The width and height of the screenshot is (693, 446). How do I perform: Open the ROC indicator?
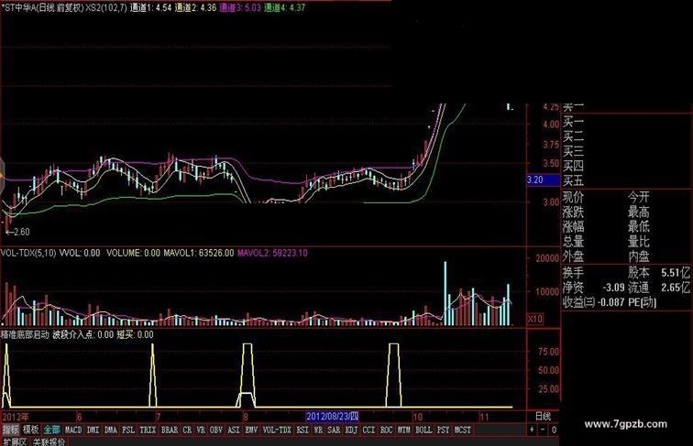click(x=386, y=430)
